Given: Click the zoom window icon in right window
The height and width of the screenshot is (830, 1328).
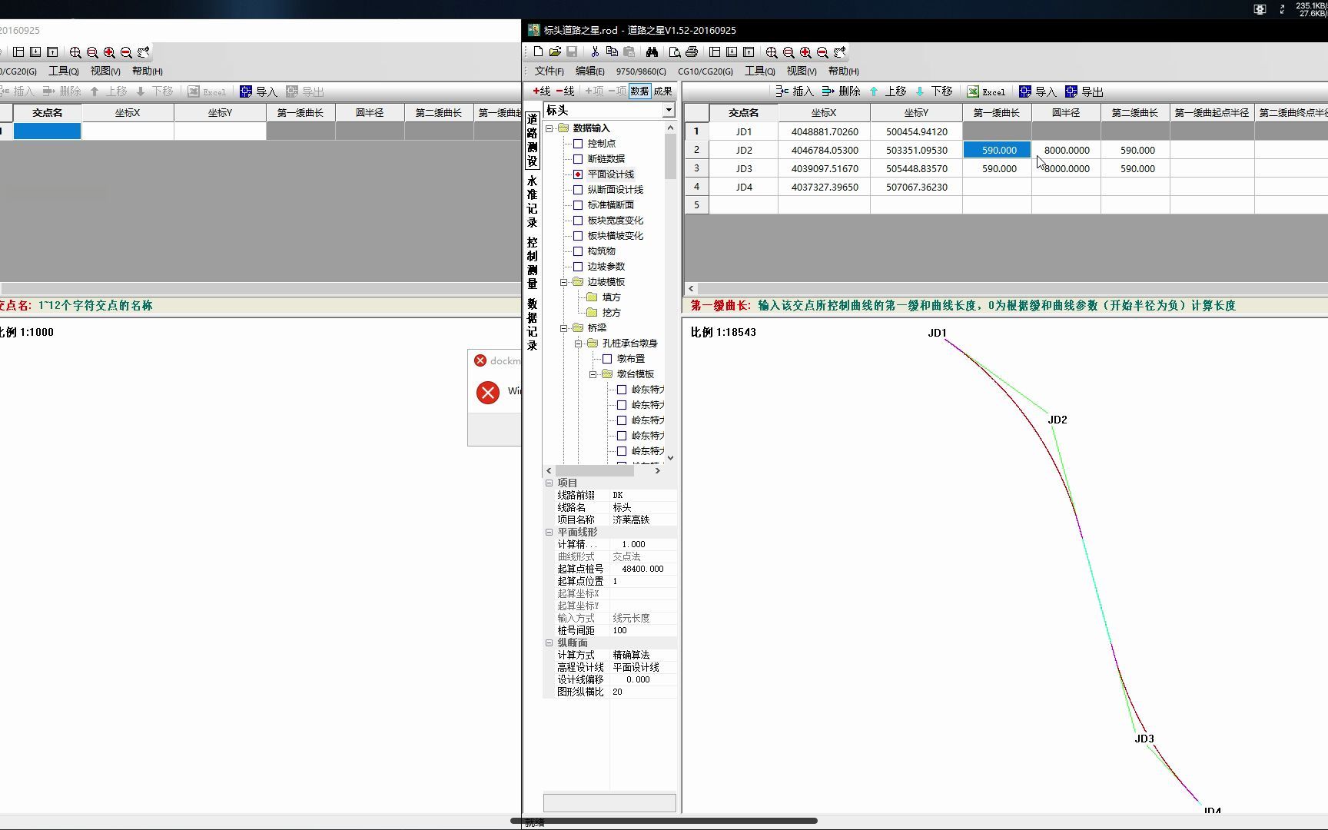Looking at the screenshot, I should (788, 52).
